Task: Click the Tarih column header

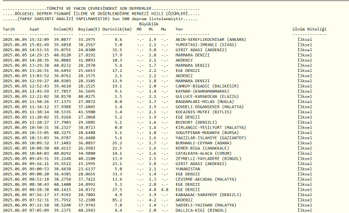Action: click(9, 29)
